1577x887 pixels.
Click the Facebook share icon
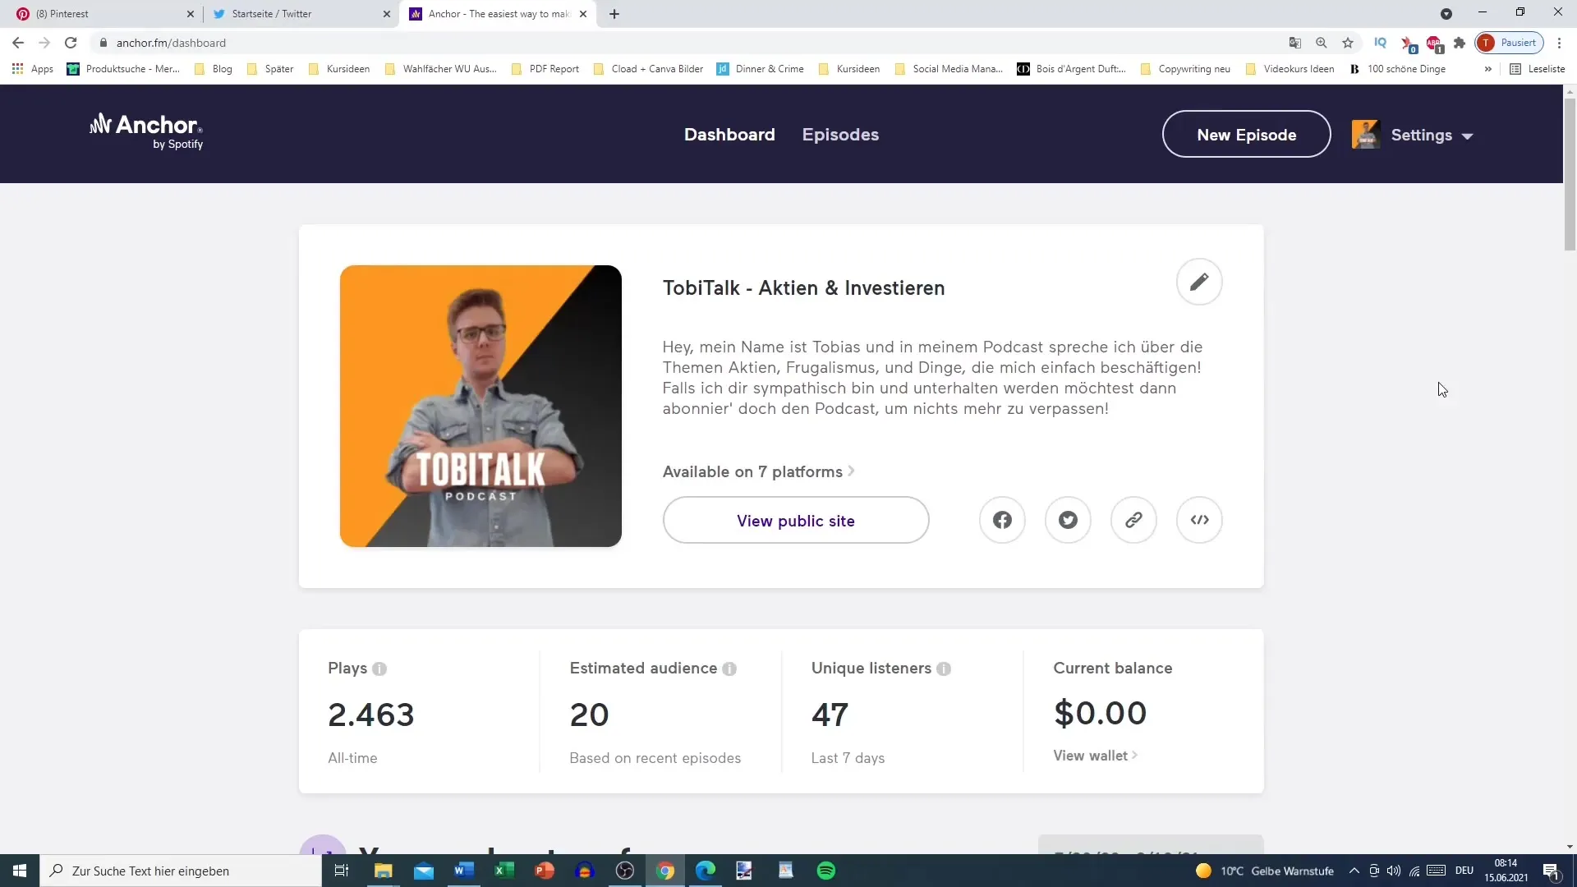pos(1002,520)
